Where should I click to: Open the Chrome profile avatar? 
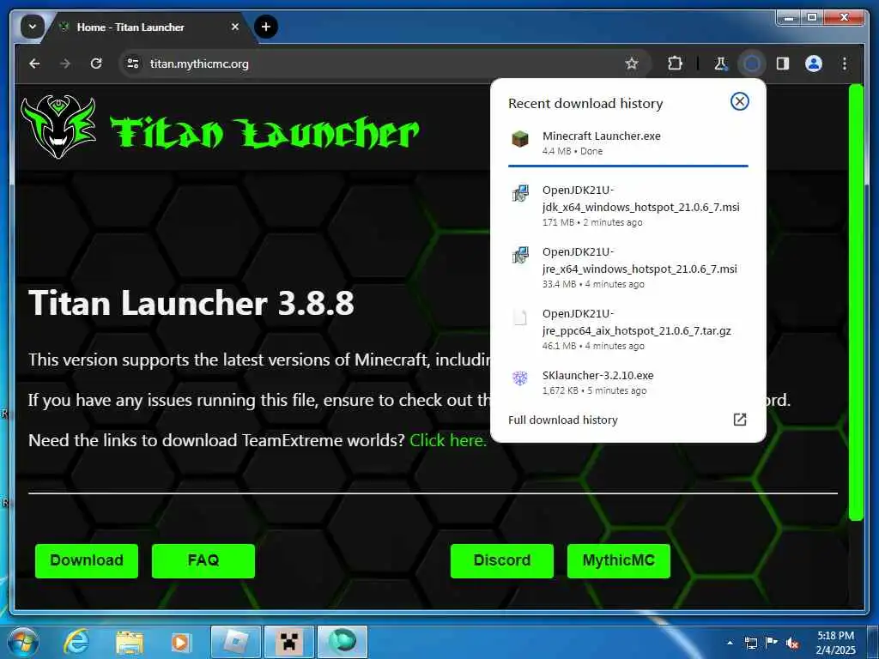(x=814, y=63)
